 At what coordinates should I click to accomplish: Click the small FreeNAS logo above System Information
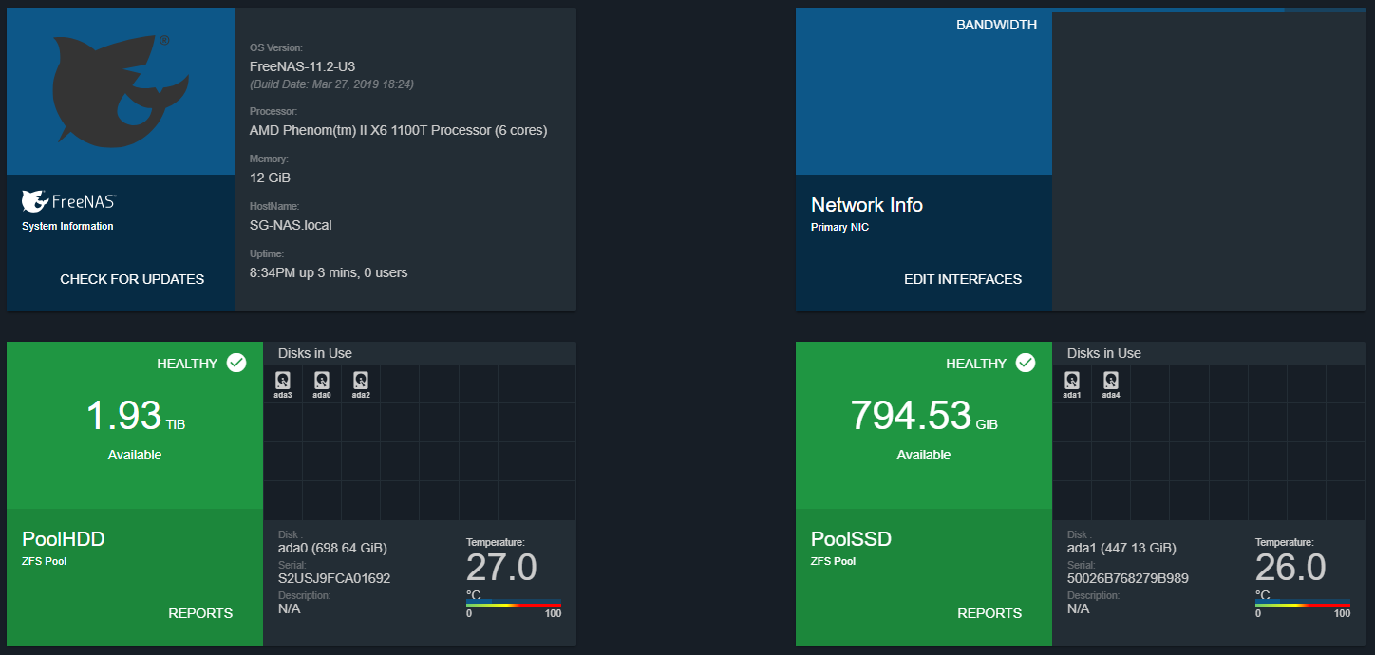click(69, 202)
